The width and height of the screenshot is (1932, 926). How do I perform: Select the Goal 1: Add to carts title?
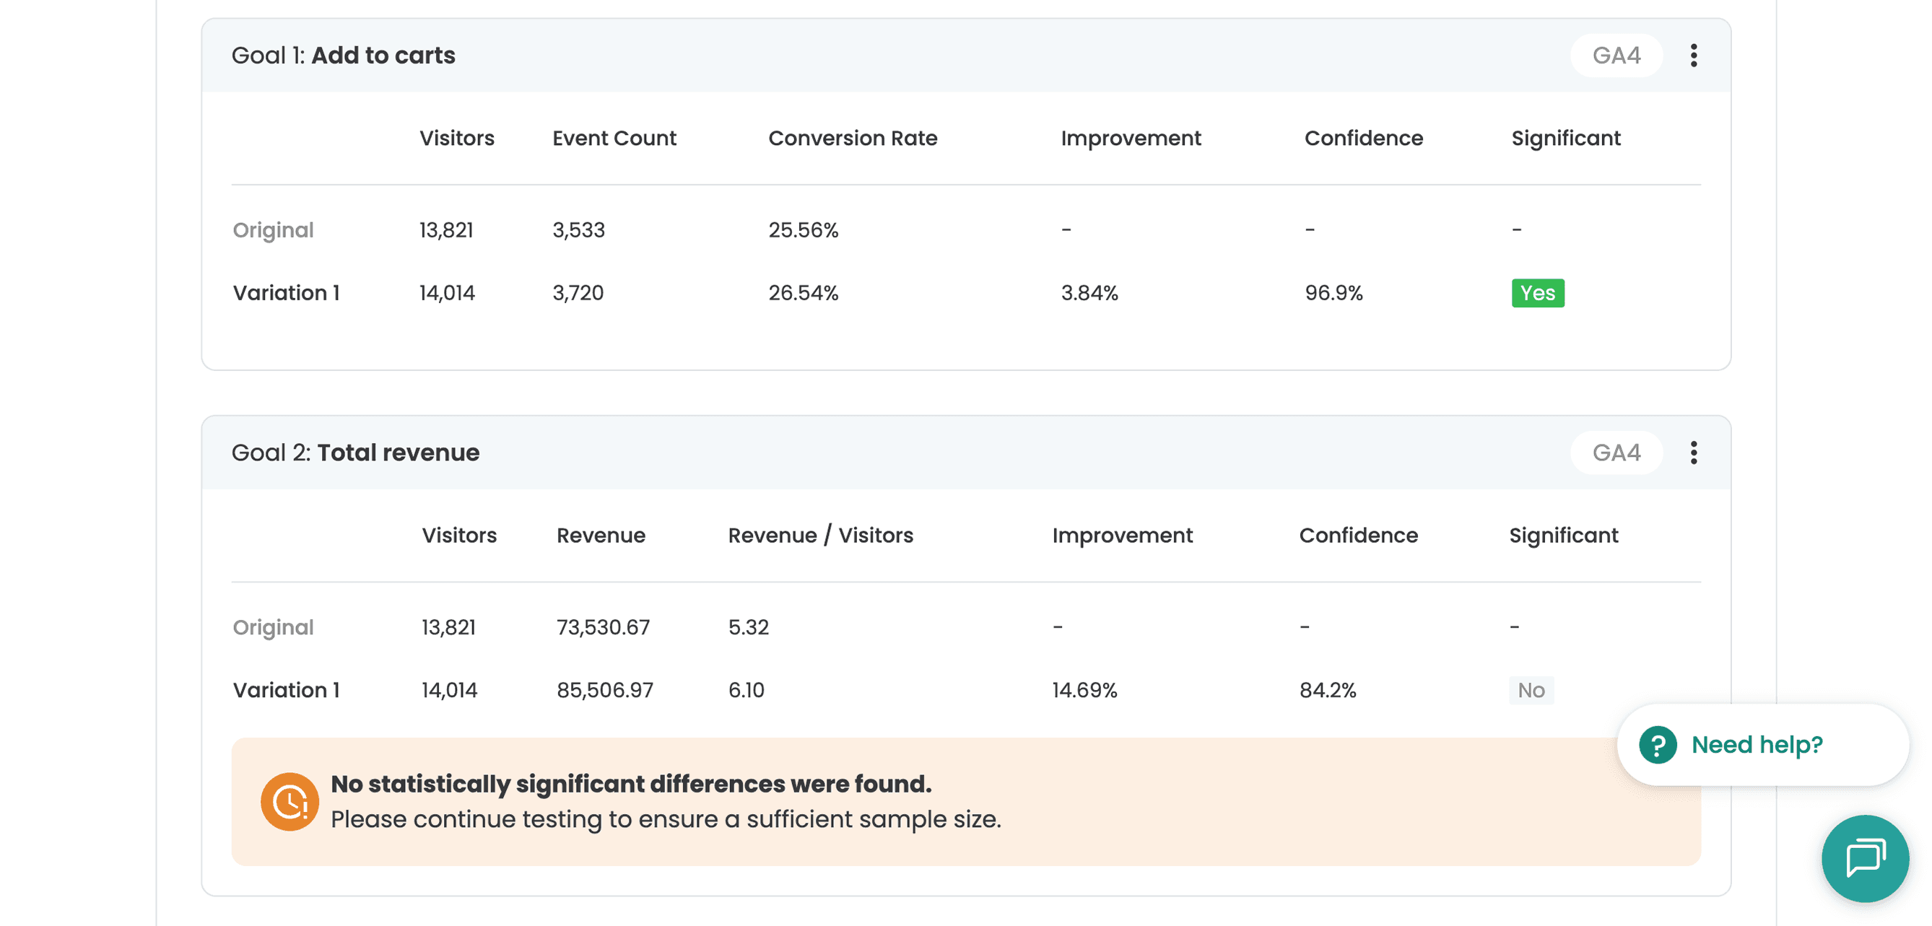tap(343, 56)
